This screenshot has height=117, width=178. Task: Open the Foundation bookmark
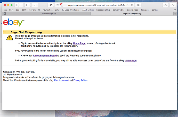tap(48, 10)
